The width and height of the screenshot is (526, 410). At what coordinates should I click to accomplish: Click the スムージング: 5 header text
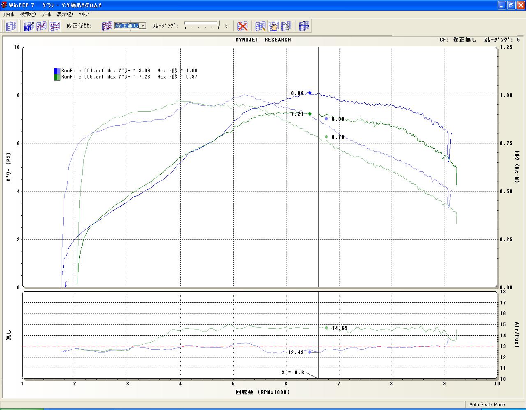502,40
